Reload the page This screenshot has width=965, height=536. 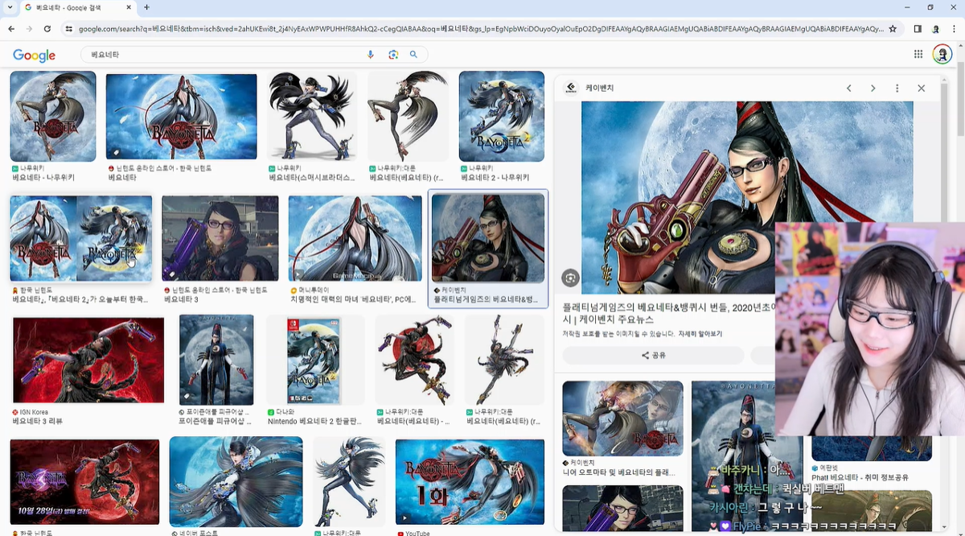47,29
